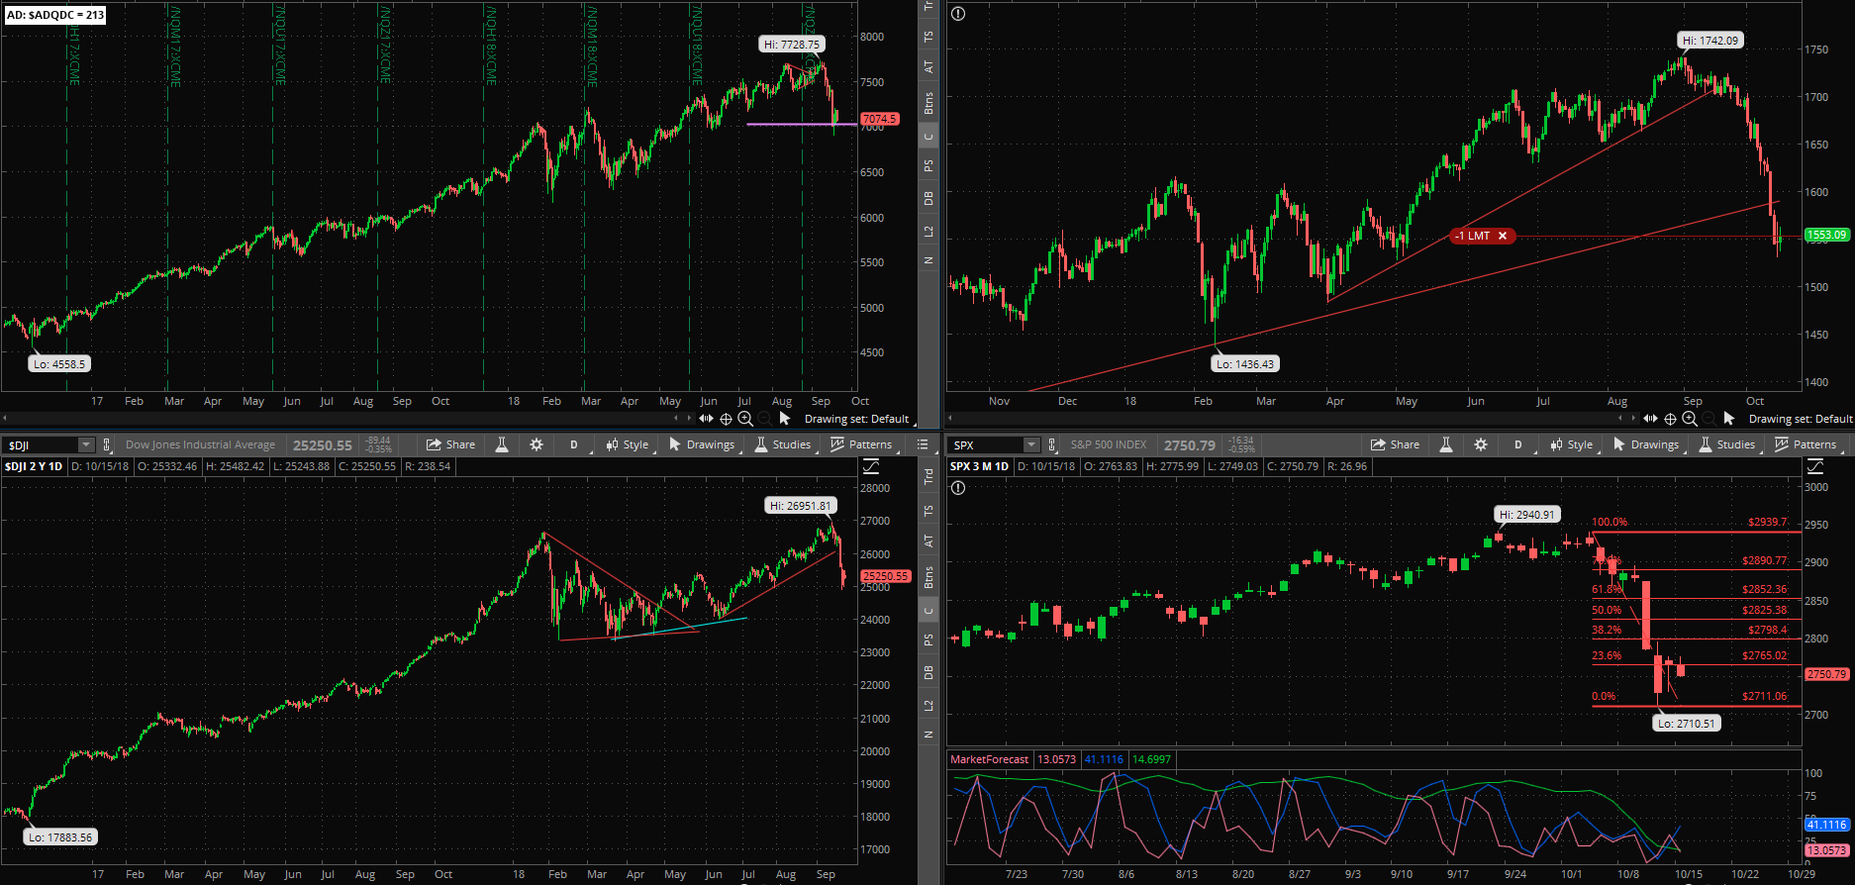Click pan arrows icon under top-right chart

(x=1650, y=419)
